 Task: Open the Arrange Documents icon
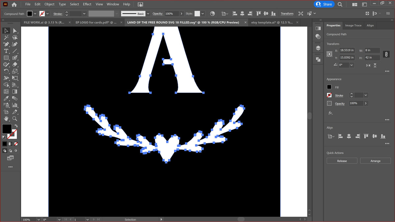[x=355, y=4]
